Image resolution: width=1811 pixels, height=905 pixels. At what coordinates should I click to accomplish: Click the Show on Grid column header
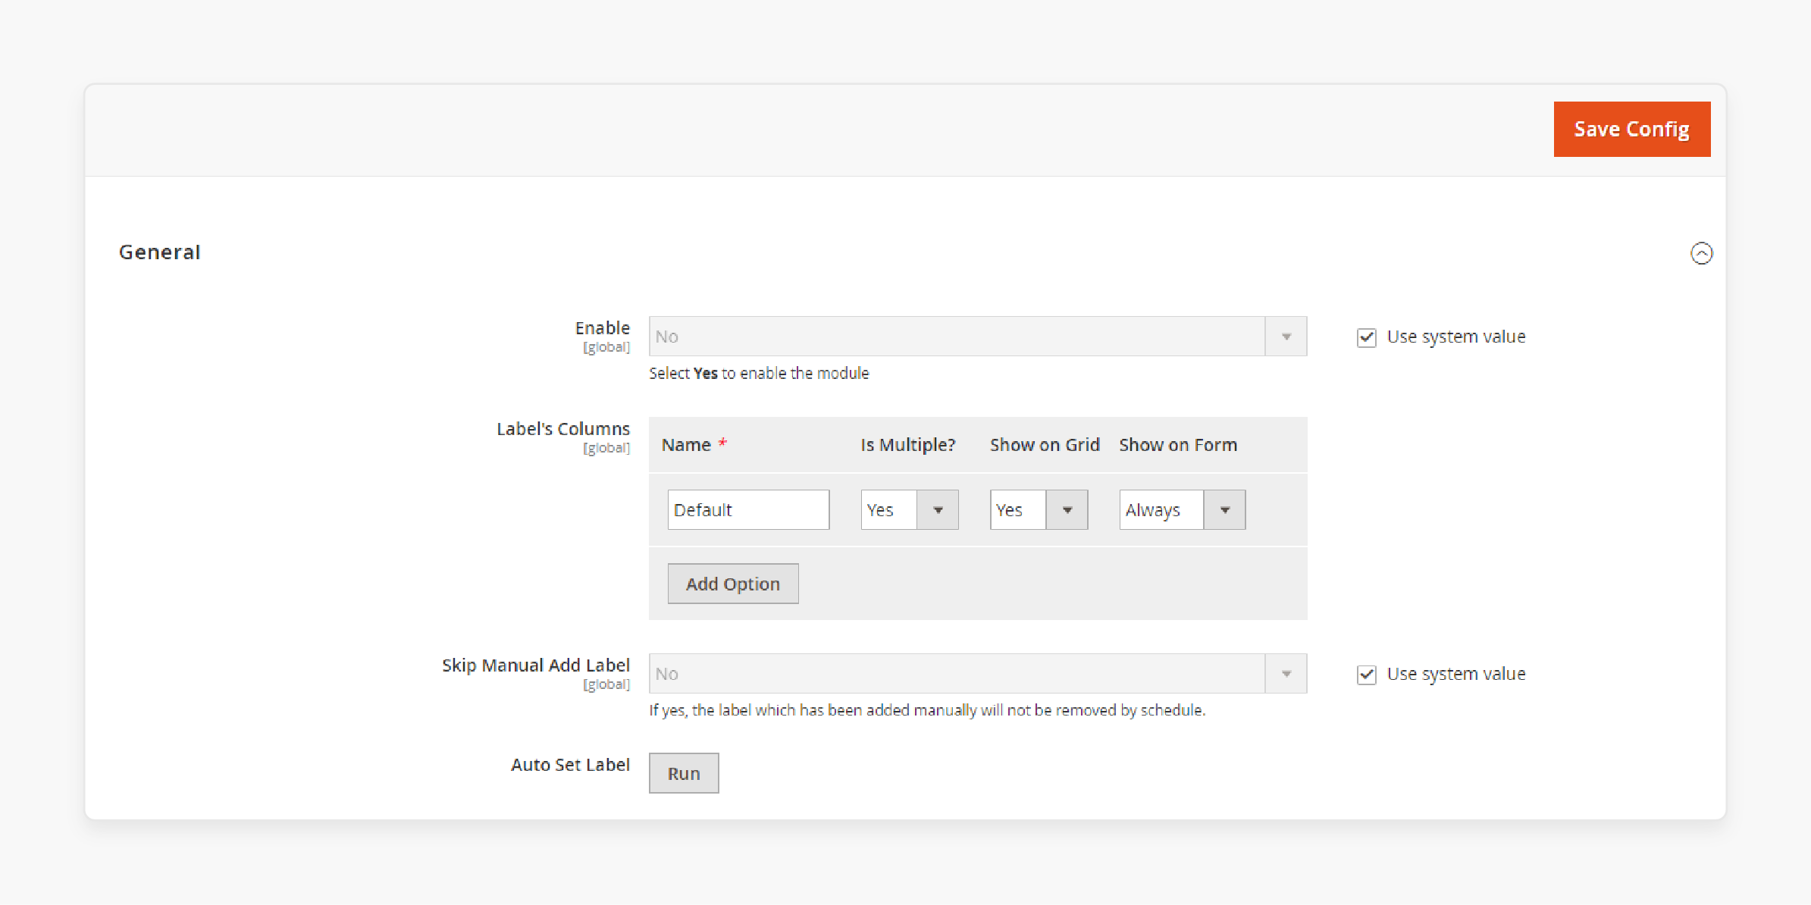tap(1045, 445)
